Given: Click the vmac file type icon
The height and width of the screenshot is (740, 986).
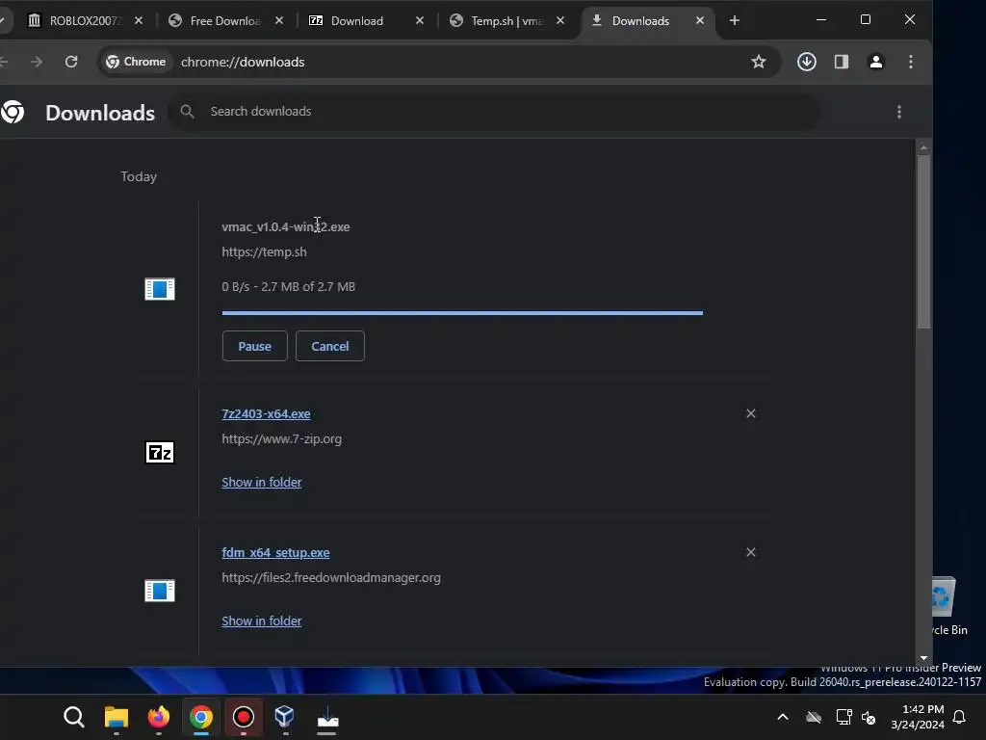Looking at the screenshot, I should [160, 289].
